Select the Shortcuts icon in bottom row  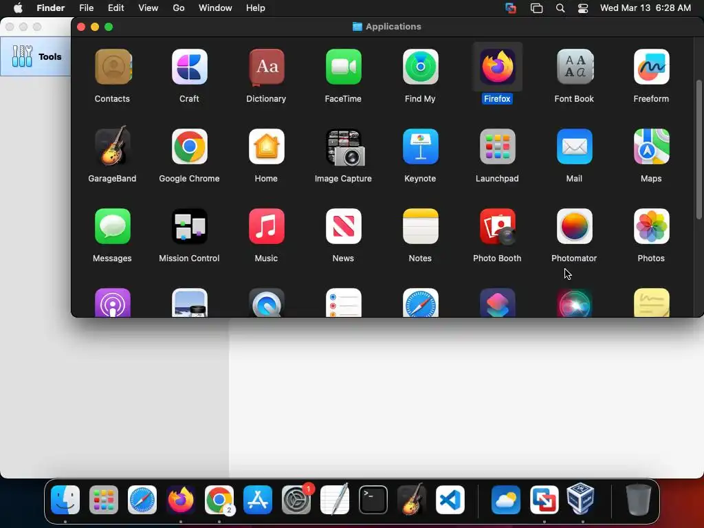click(x=498, y=302)
